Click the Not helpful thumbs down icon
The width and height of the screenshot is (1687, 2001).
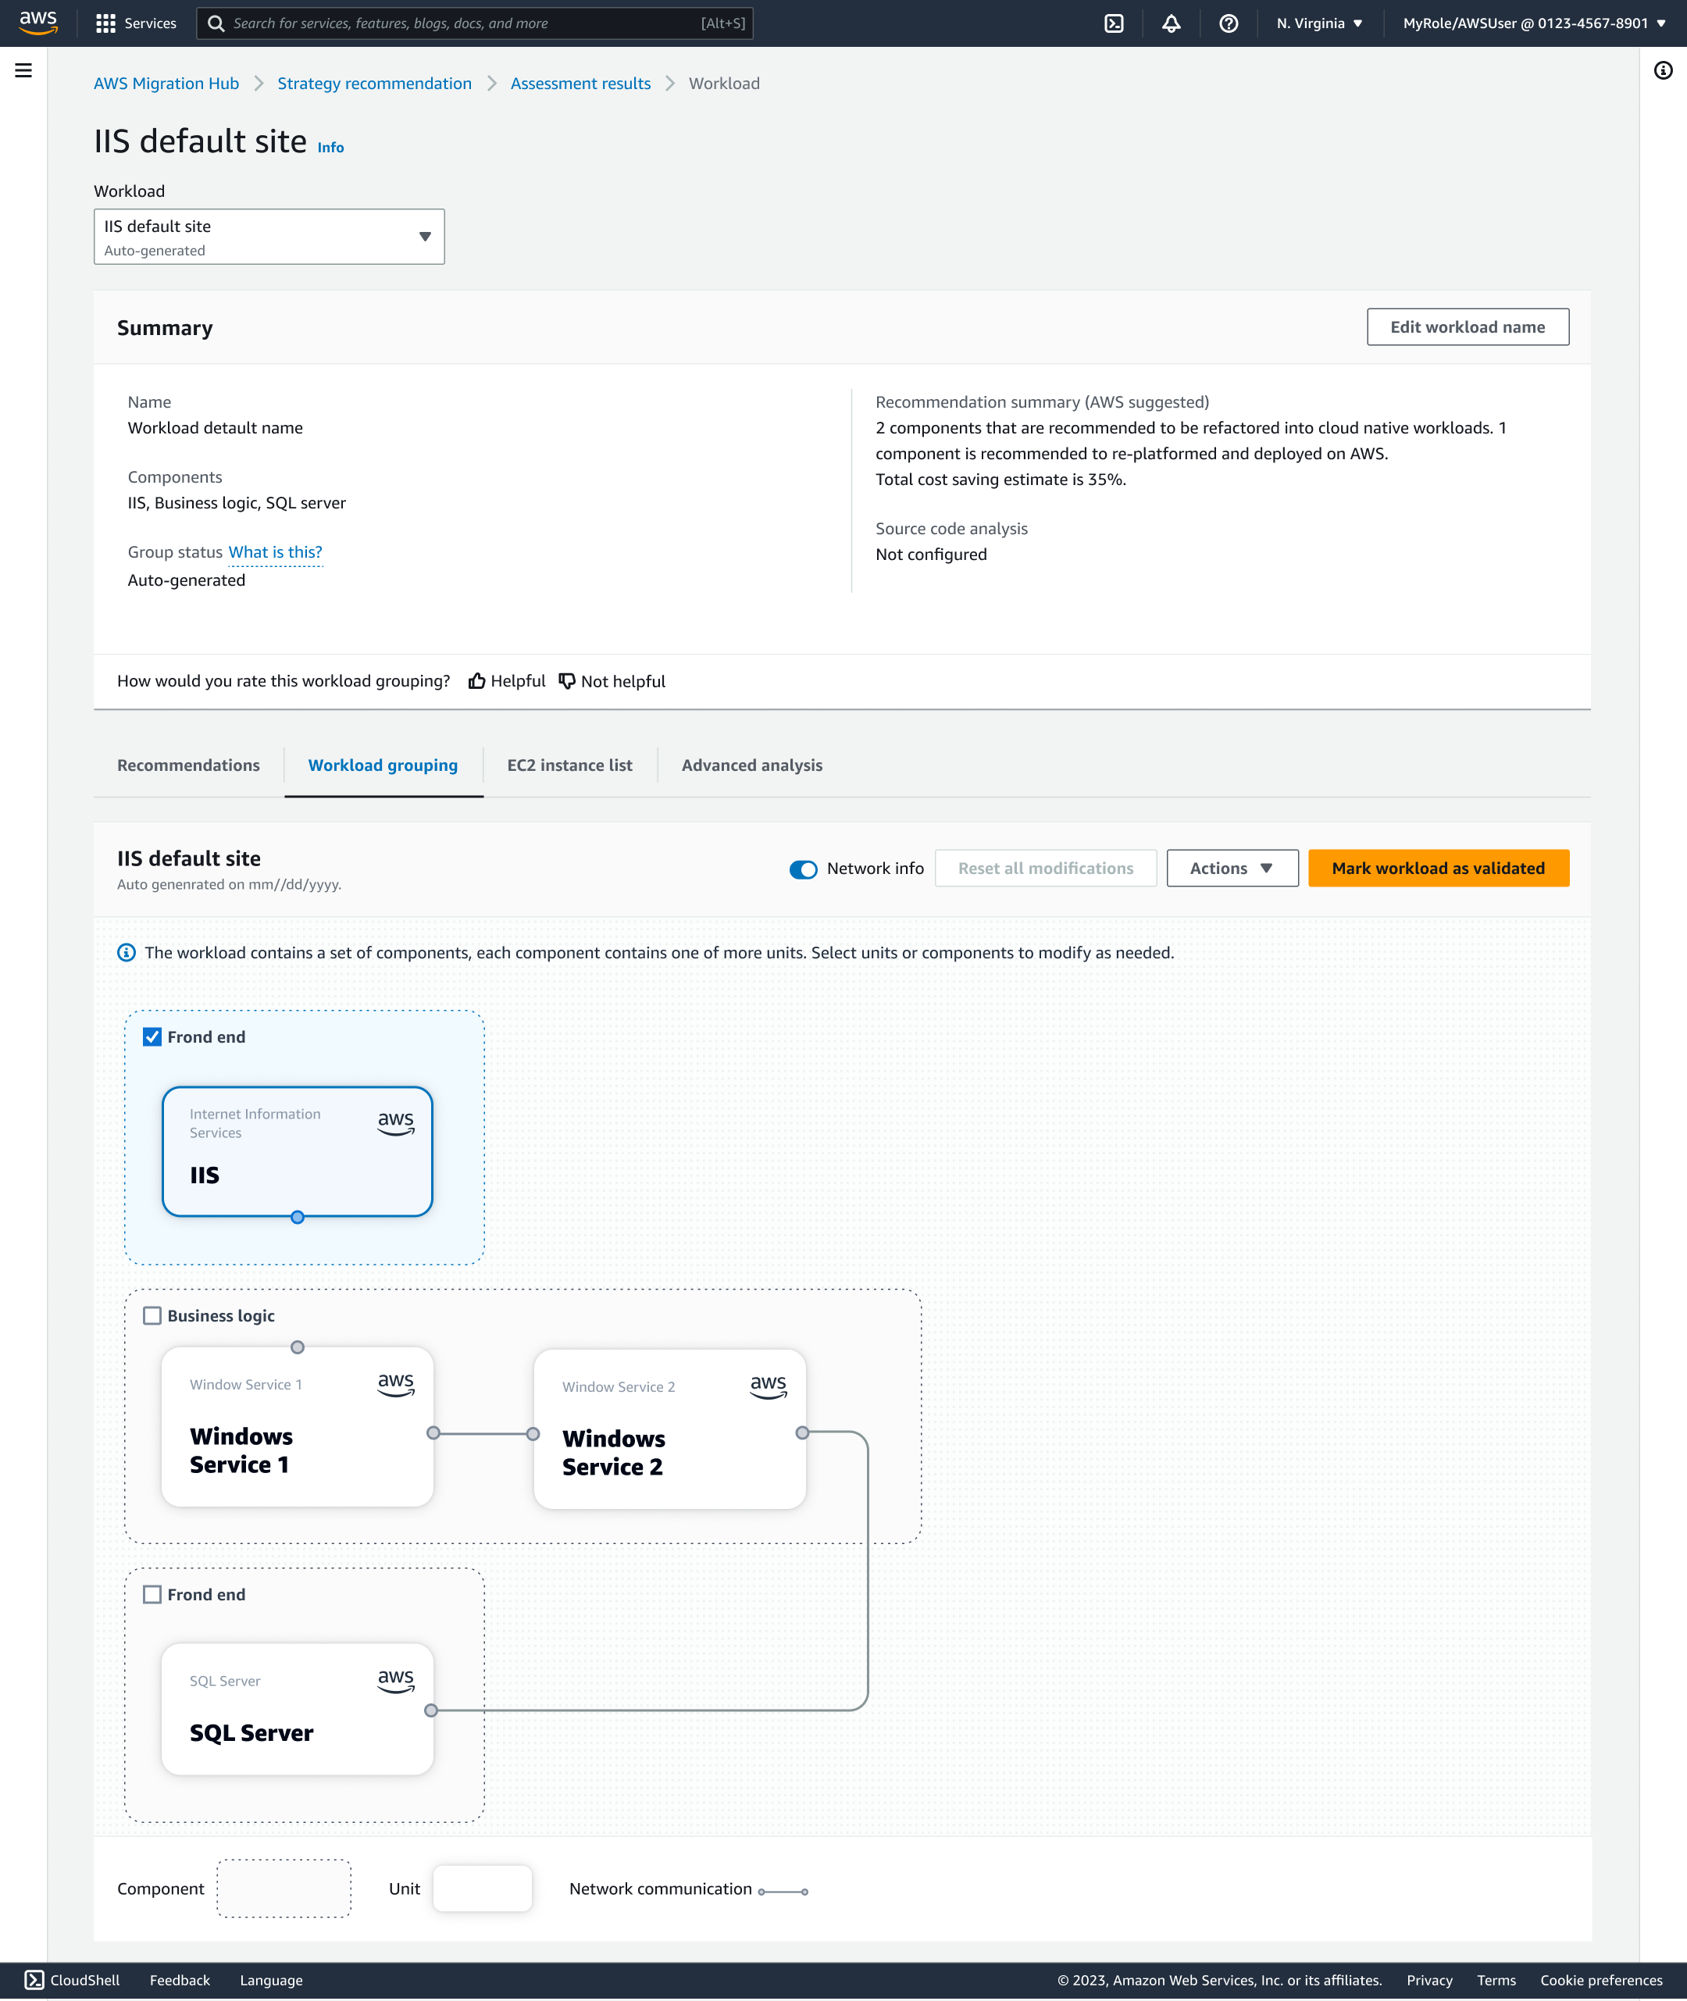[567, 681]
